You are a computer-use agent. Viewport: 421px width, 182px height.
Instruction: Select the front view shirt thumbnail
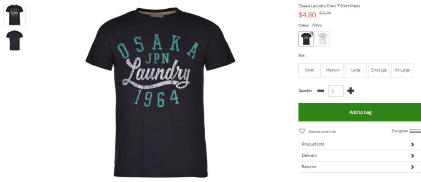pyautogui.click(x=15, y=15)
